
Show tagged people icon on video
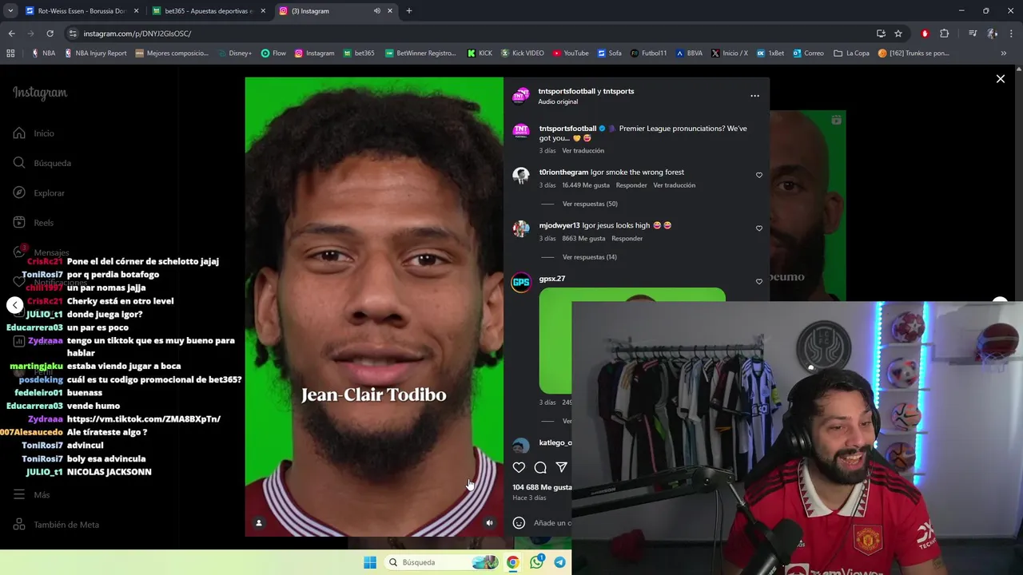click(258, 523)
